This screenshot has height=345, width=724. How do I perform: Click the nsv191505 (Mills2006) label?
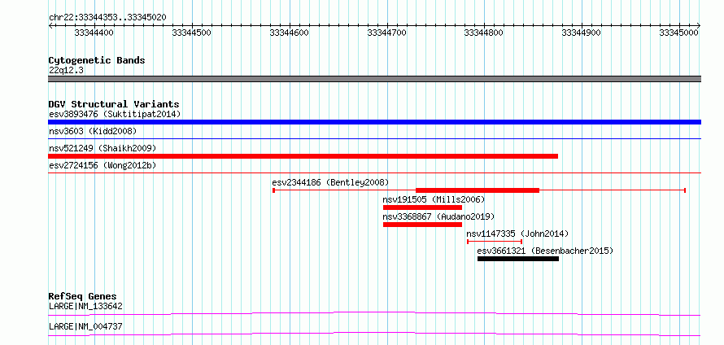tap(434, 199)
